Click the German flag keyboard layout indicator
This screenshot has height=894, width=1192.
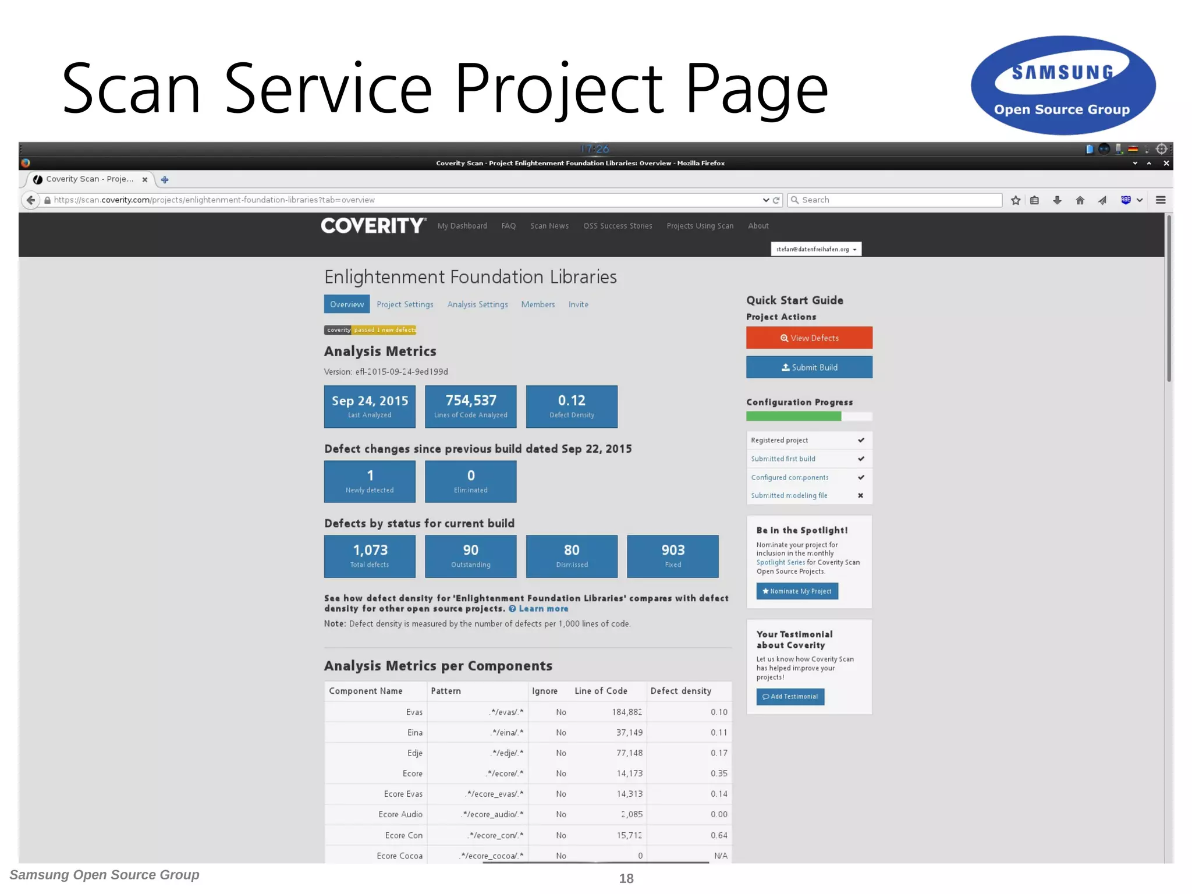1133,149
